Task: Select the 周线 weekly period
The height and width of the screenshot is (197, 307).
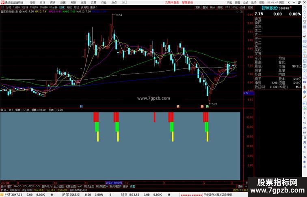Action: tap(69, 7)
